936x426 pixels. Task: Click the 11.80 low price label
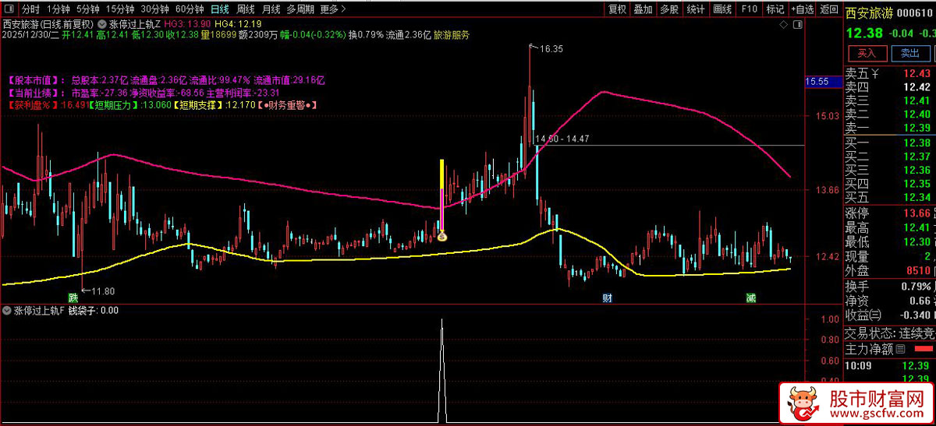pos(102,291)
